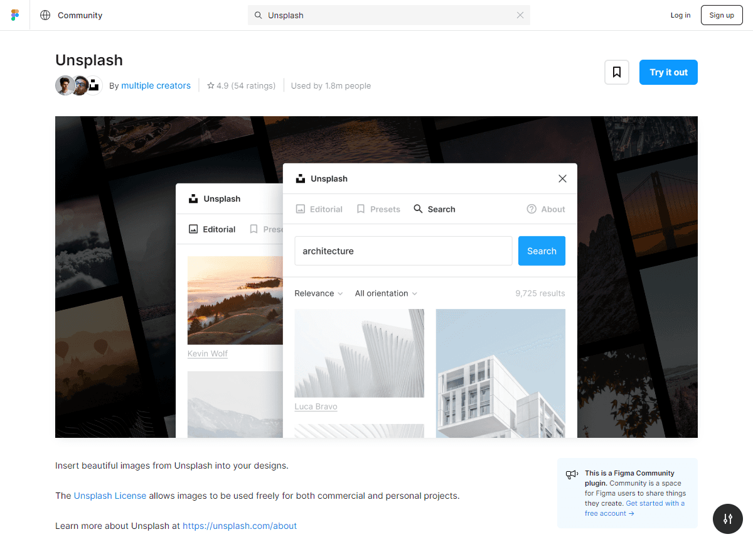Click Get started with a free account
Image resolution: width=753 pixels, height=544 pixels.
tap(635, 508)
